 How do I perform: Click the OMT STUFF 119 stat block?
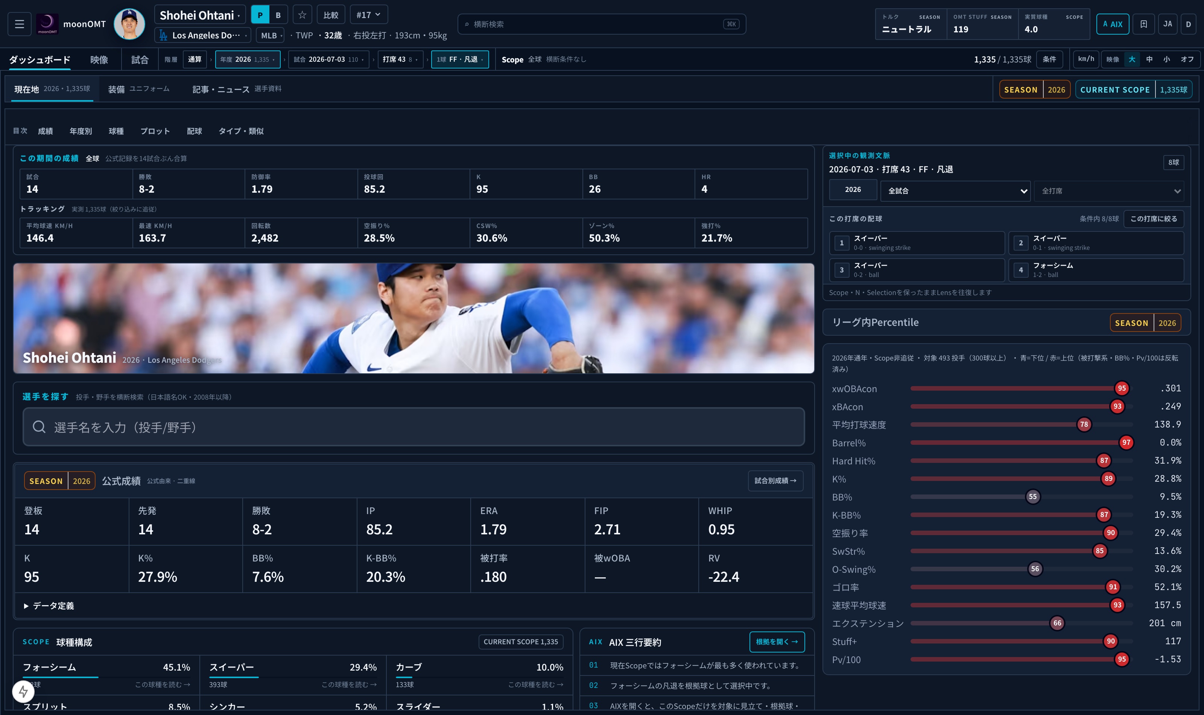tap(982, 24)
